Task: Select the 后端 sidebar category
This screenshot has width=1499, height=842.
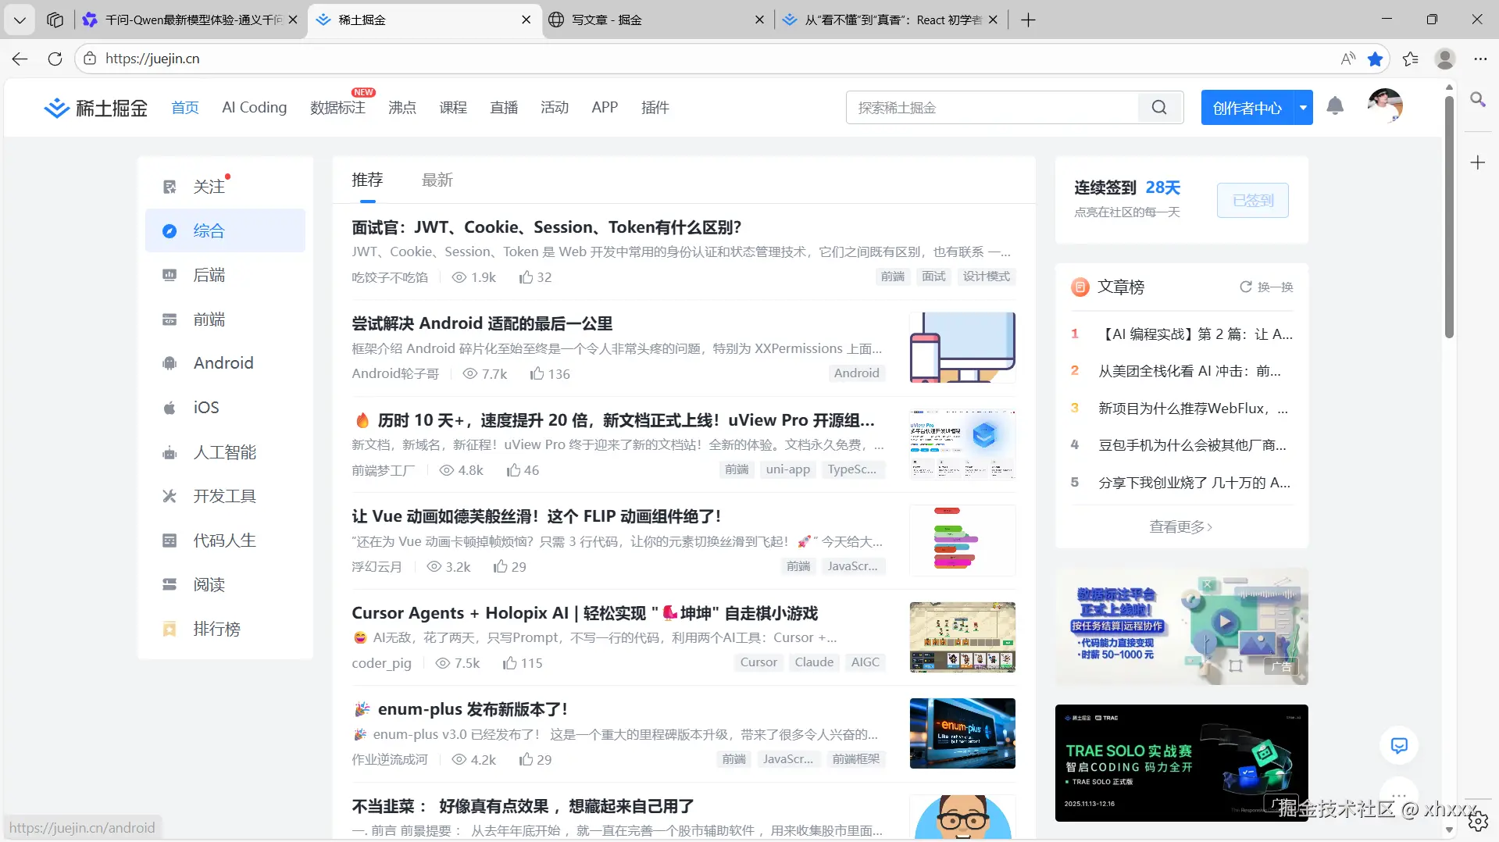Action: click(x=225, y=275)
